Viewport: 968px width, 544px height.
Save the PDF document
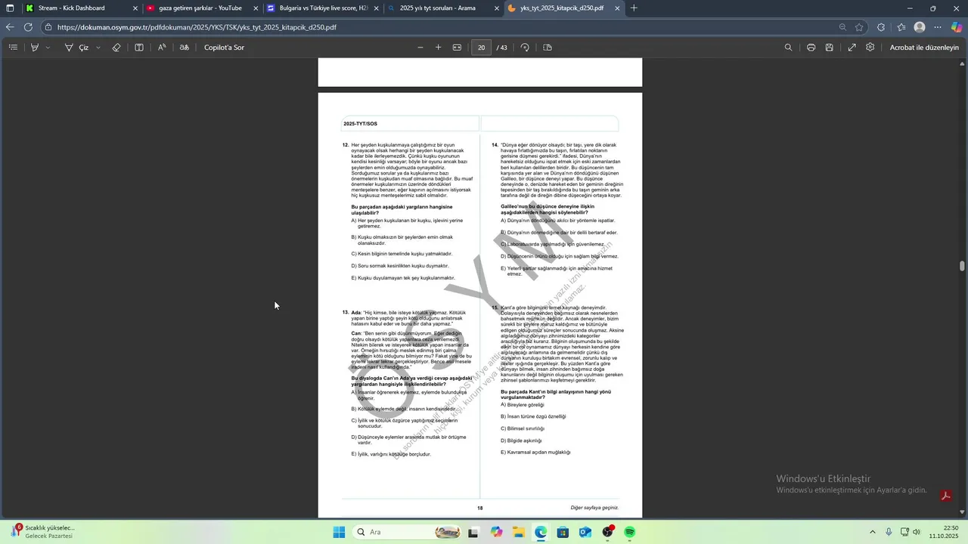tap(830, 48)
